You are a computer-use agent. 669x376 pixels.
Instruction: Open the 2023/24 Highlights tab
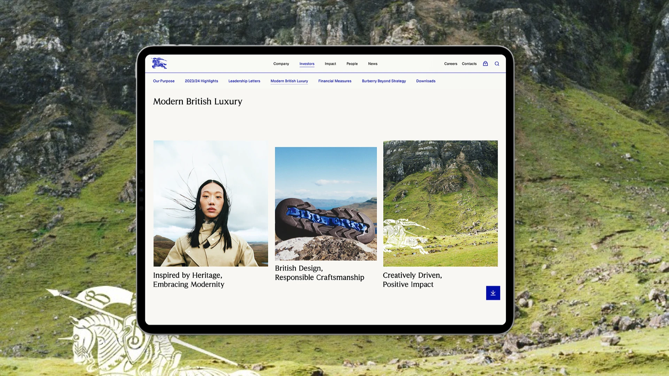coord(201,81)
